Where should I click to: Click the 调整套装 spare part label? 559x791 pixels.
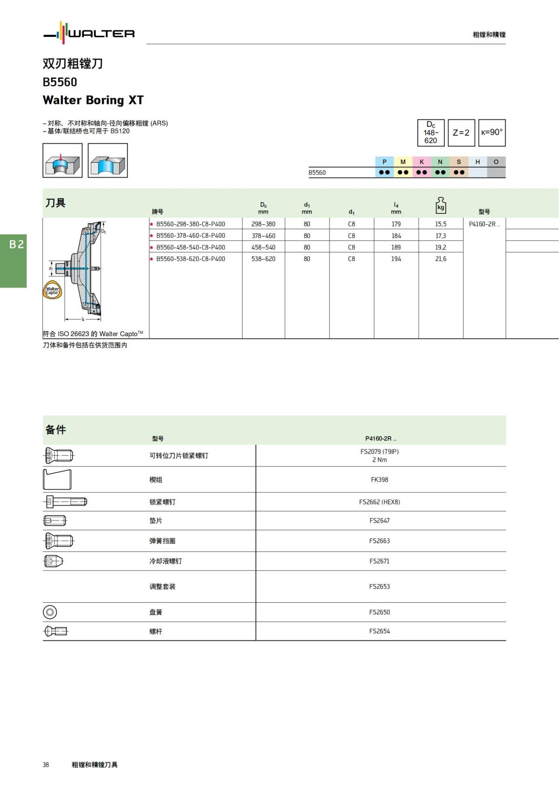(x=162, y=586)
